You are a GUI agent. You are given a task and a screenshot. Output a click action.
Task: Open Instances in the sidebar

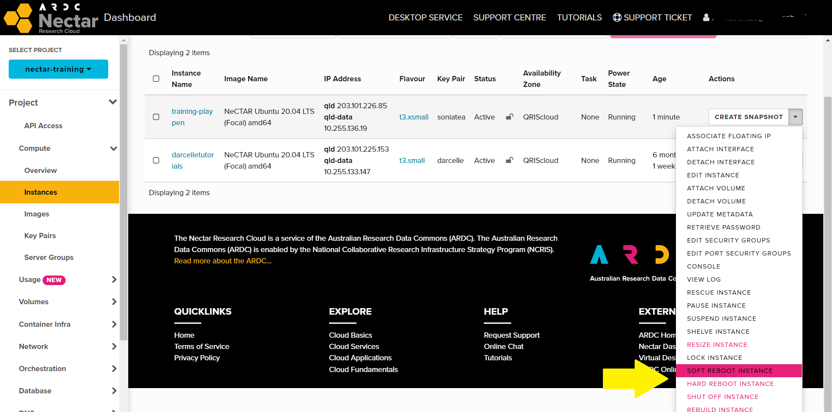point(60,192)
